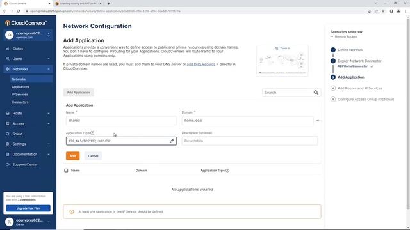Click the CloudConnexa logo

(26, 23)
